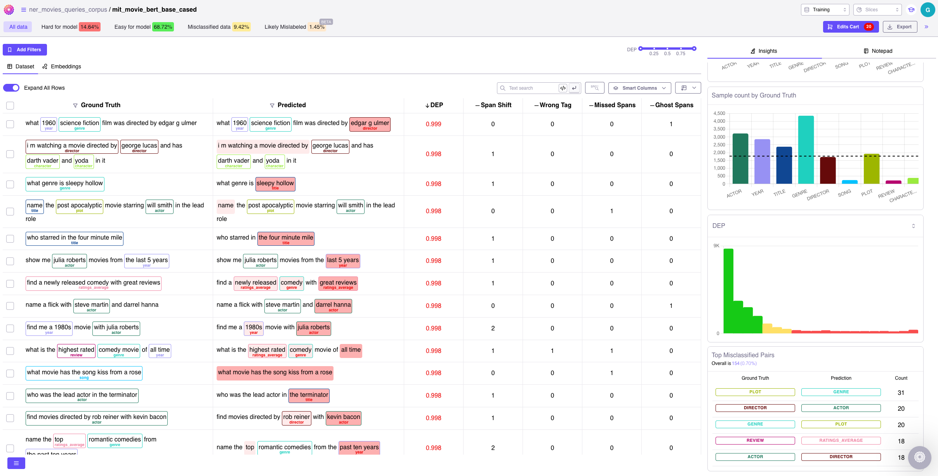Viewport: 938px width, 476px height.
Task: Click the enter-key submit search icon
Action: tap(574, 88)
